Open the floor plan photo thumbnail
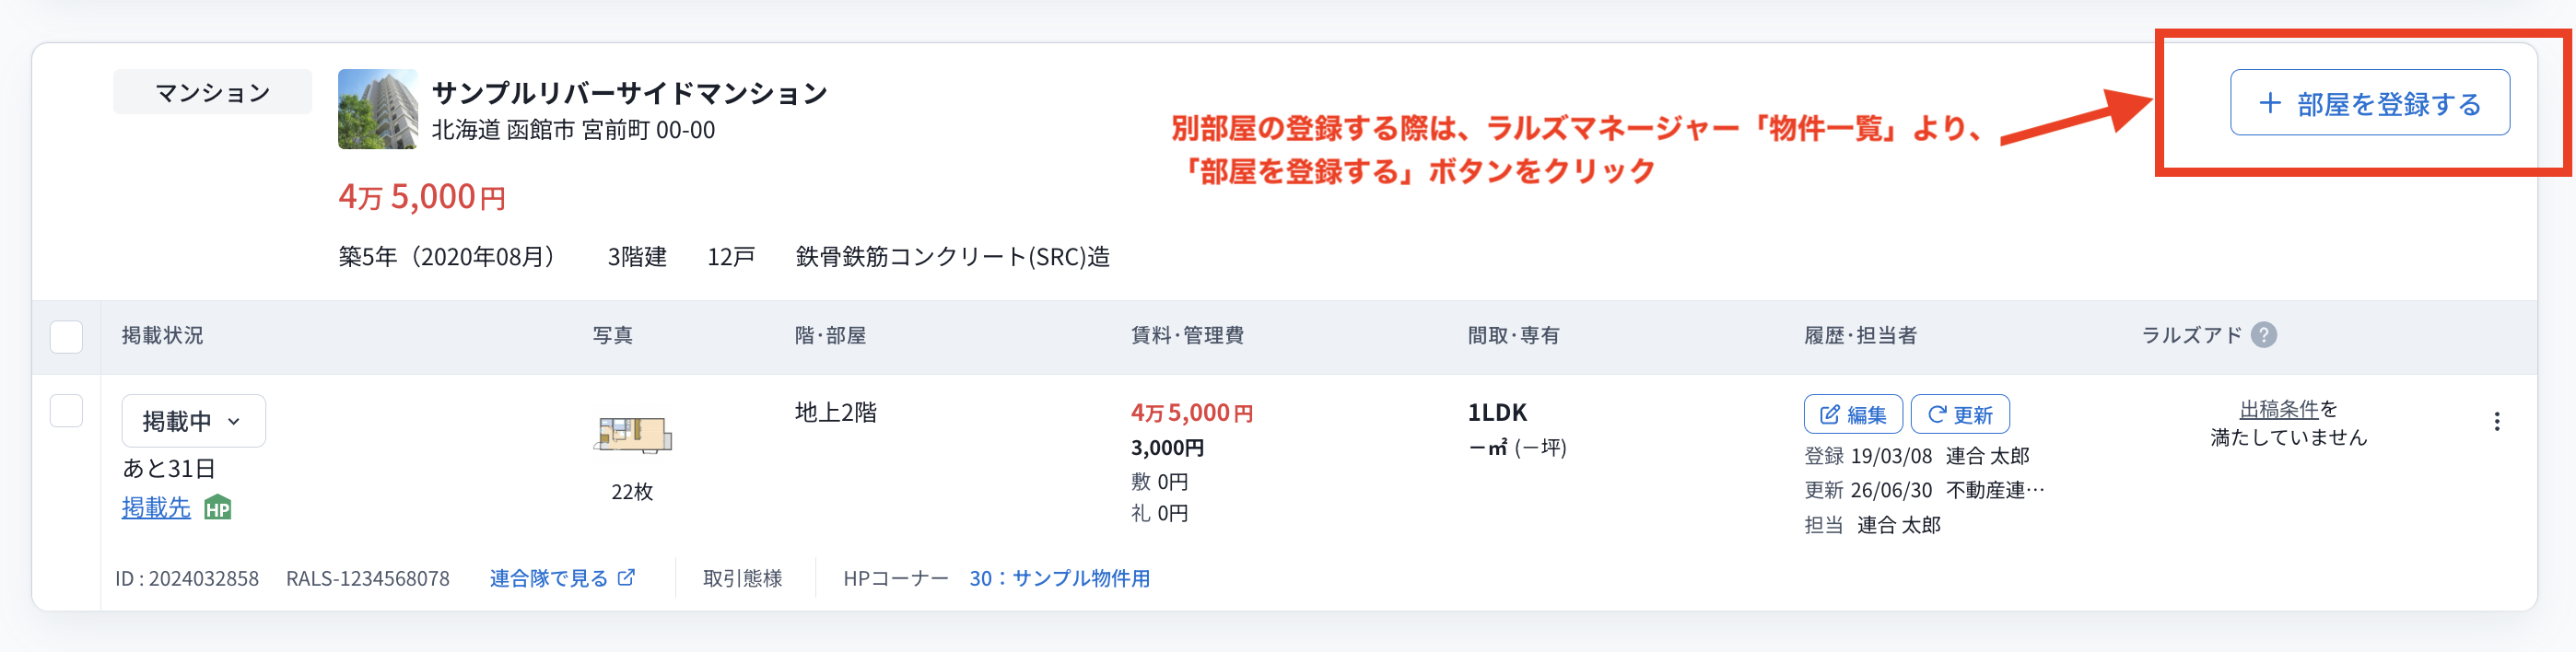Viewport: 2576px width, 652px height. [x=633, y=434]
